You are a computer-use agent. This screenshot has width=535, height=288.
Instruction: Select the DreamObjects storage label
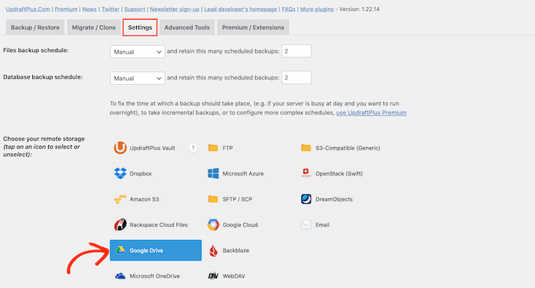pos(334,199)
